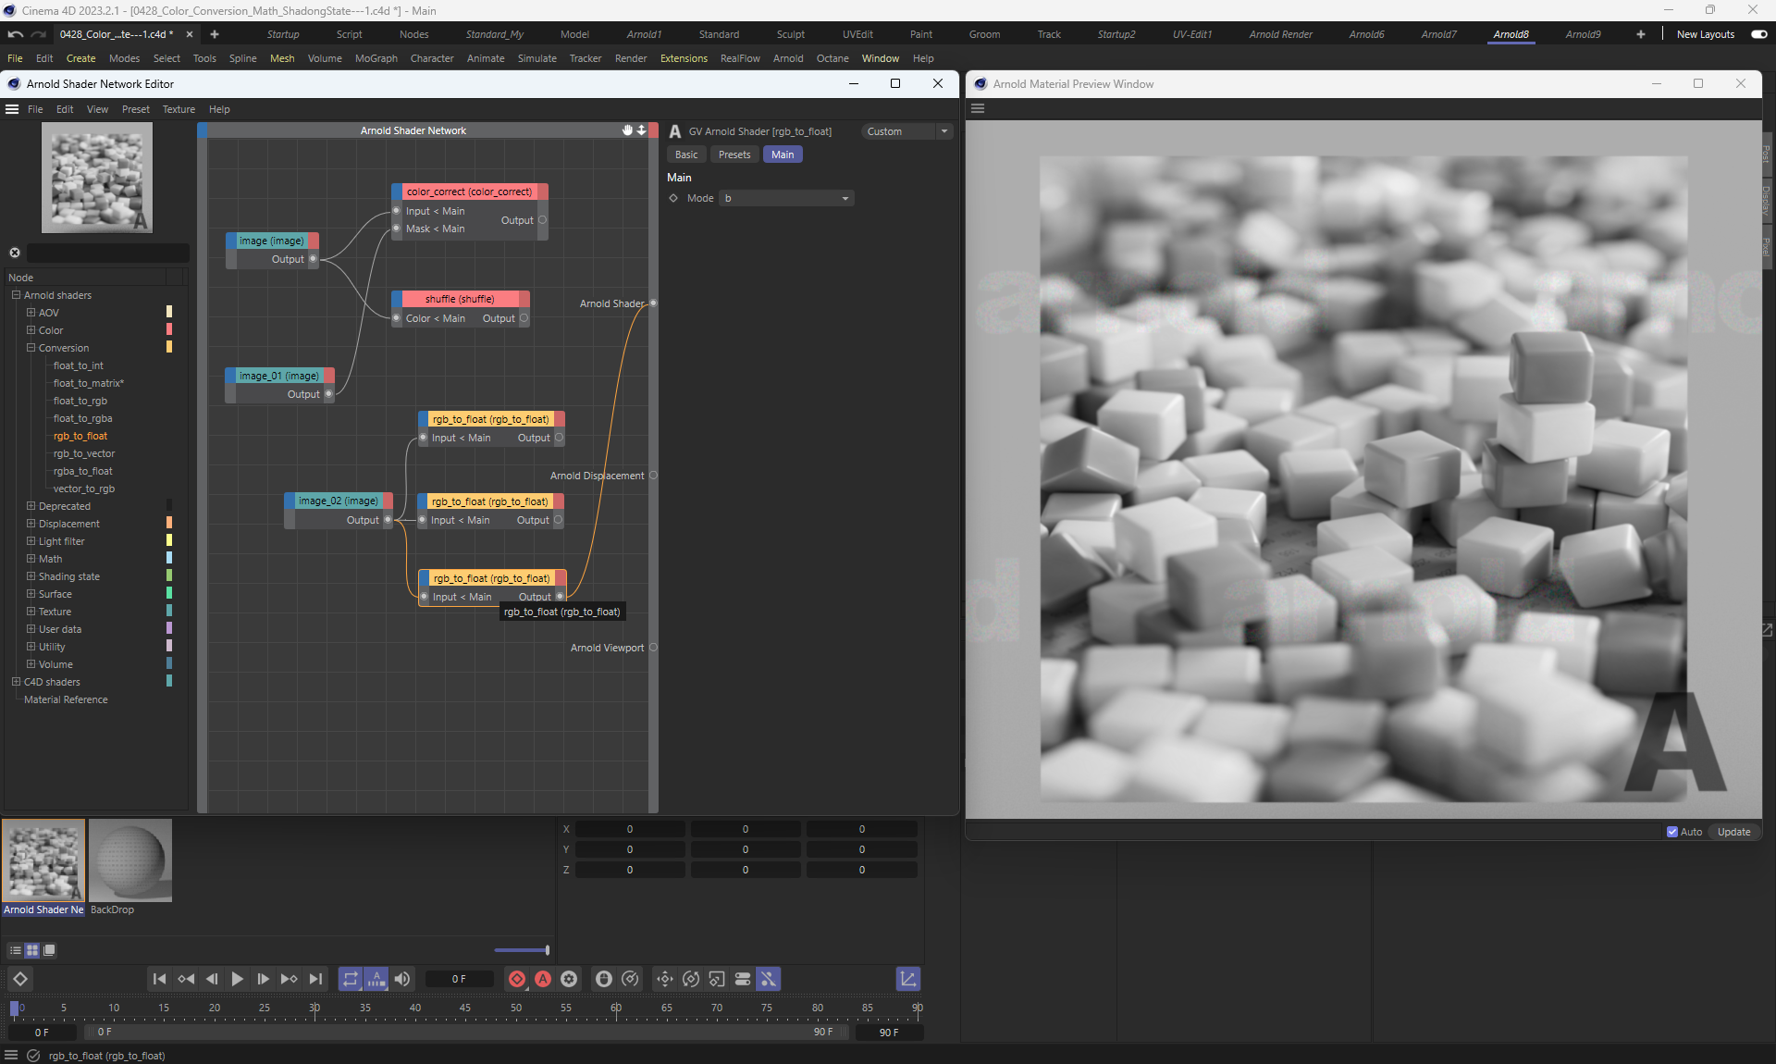
Task: Toggle the New Layouts switch
Action: coord(1758,34)
